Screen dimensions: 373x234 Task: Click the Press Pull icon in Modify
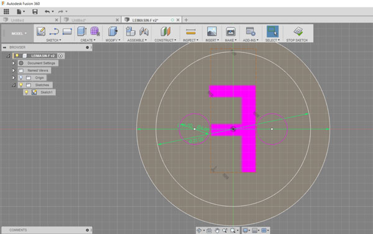[x=113, y=31]
